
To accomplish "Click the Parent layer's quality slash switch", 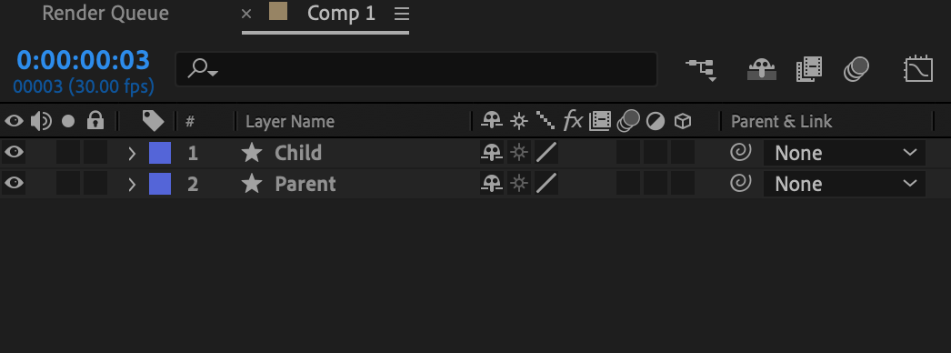I will [546, 184].
